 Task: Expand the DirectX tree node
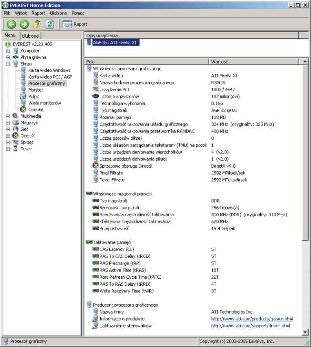(8, 136)
